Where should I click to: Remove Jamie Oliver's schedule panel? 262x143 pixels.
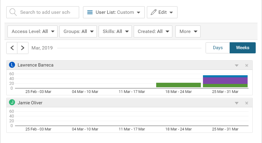coord(246,103)
